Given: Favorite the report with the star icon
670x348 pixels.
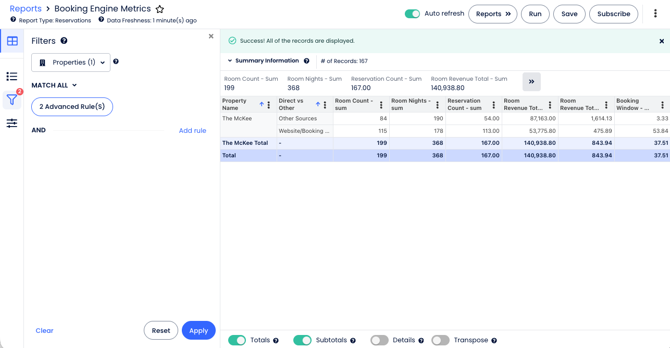Looking at the screenshot, I should (160, 9).
